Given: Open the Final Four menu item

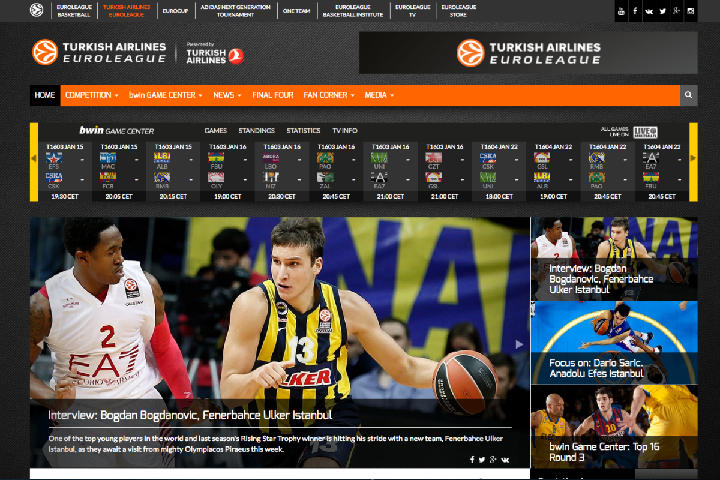Looking at the screenshot, I should click(x=273, y=95).
